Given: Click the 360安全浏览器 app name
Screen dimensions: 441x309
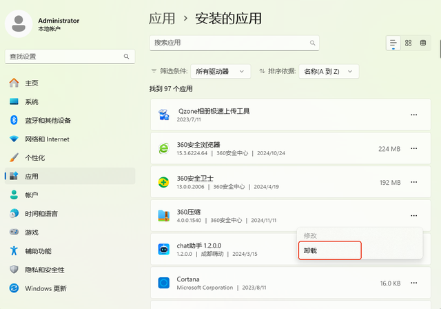Looking at the screenshot, I should pyautogui.click(x=198, y=145).
